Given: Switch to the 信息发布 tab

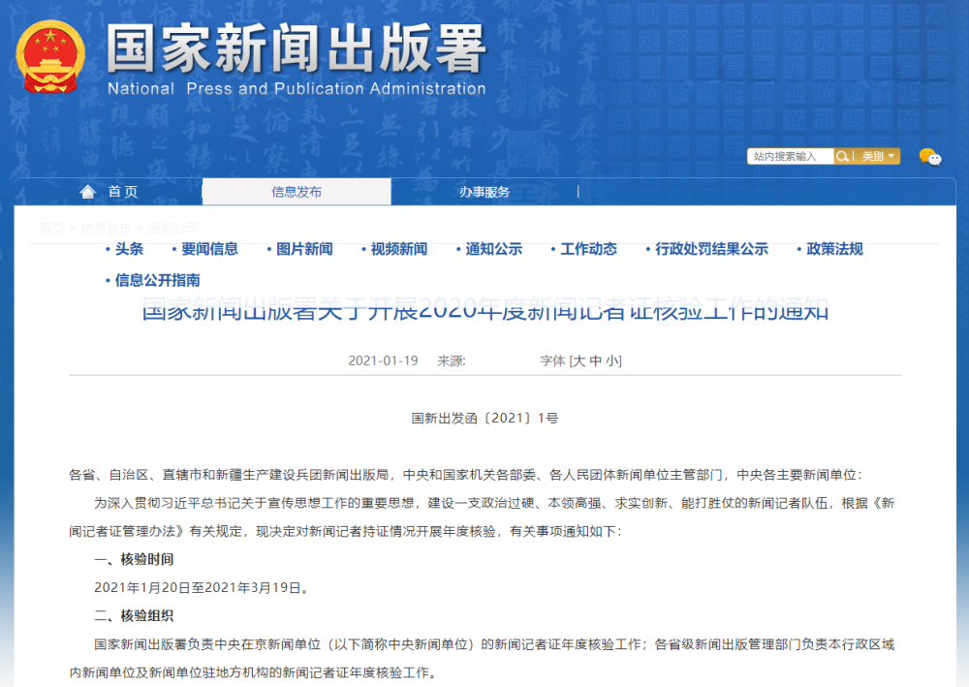Looking at the screenshot, I should [x=297, y=192].
